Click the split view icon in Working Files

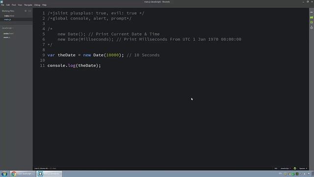(30, 11)
